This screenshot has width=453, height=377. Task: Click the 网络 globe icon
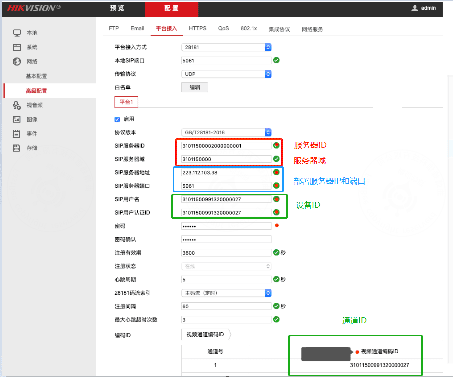pyautogui.click(x=17, y=61)
